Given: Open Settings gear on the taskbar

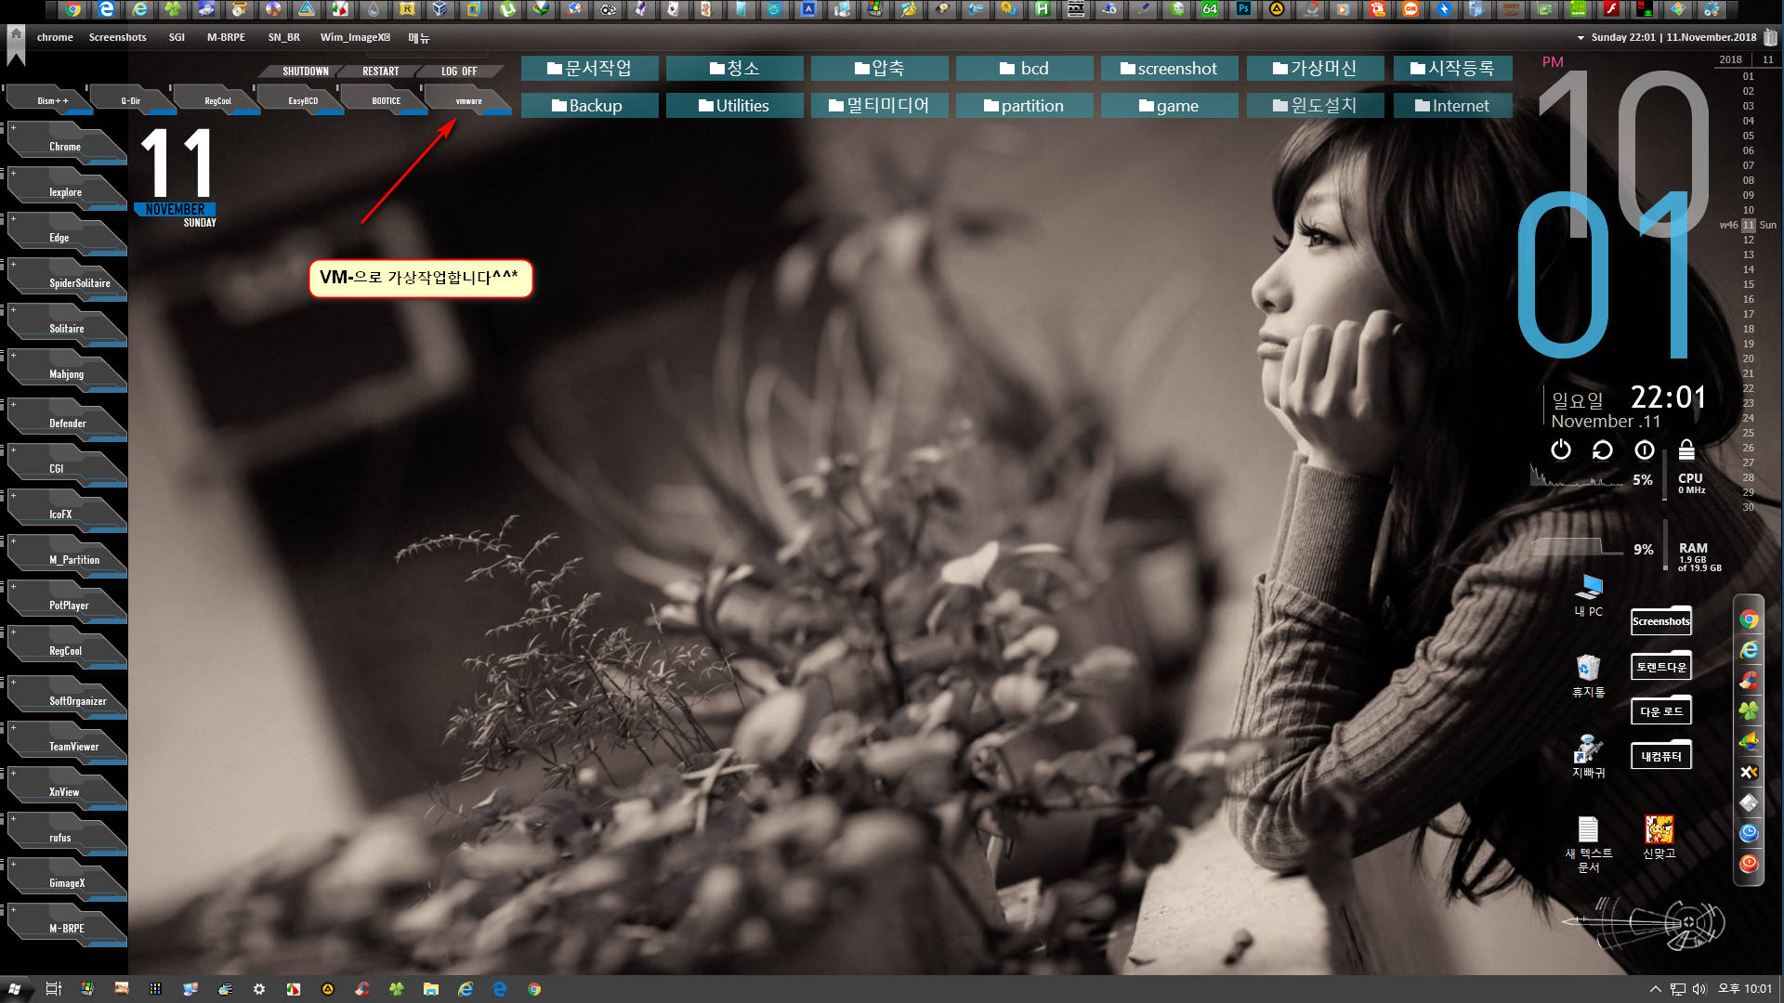Looking at the screenshot, I should pos(259,989).
